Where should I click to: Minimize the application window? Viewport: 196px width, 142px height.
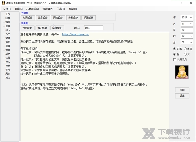click(x=173, y=3)
